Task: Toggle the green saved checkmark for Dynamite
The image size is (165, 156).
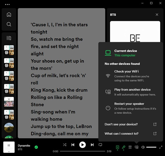Action: (x=36, y=147)
